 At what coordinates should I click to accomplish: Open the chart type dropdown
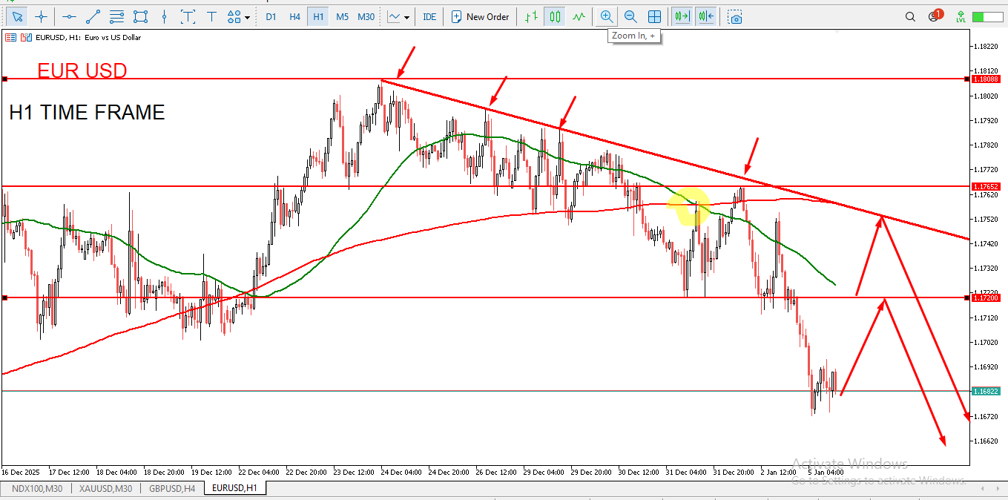tap(398, 16)
